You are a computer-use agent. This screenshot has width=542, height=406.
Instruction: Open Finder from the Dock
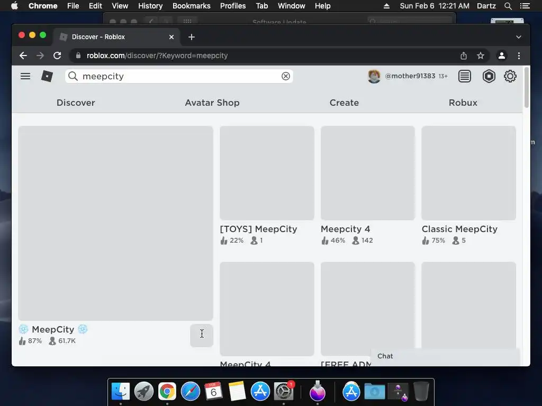click(x=120, y=392)
